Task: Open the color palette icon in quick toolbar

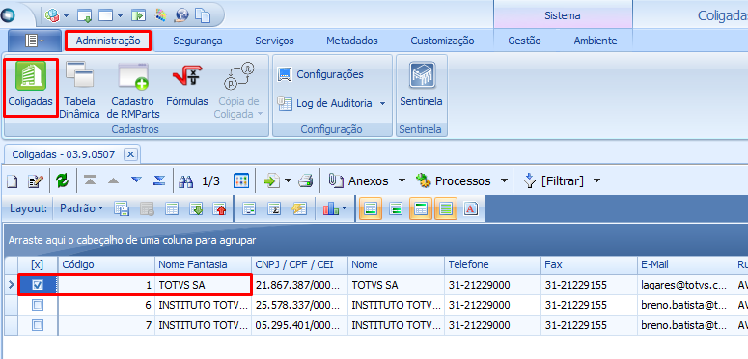Action: [162, 15]
